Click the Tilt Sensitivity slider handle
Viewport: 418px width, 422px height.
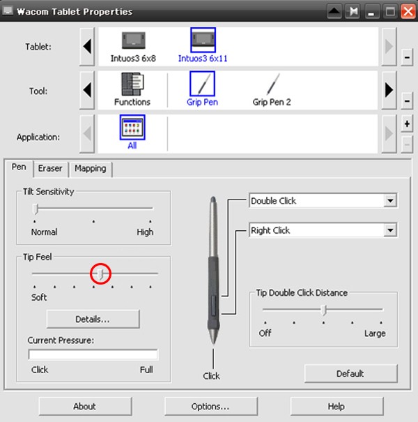36,209
